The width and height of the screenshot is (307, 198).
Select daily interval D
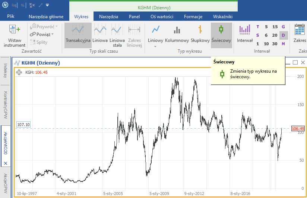pyautogui.click(x=283, y=35)
